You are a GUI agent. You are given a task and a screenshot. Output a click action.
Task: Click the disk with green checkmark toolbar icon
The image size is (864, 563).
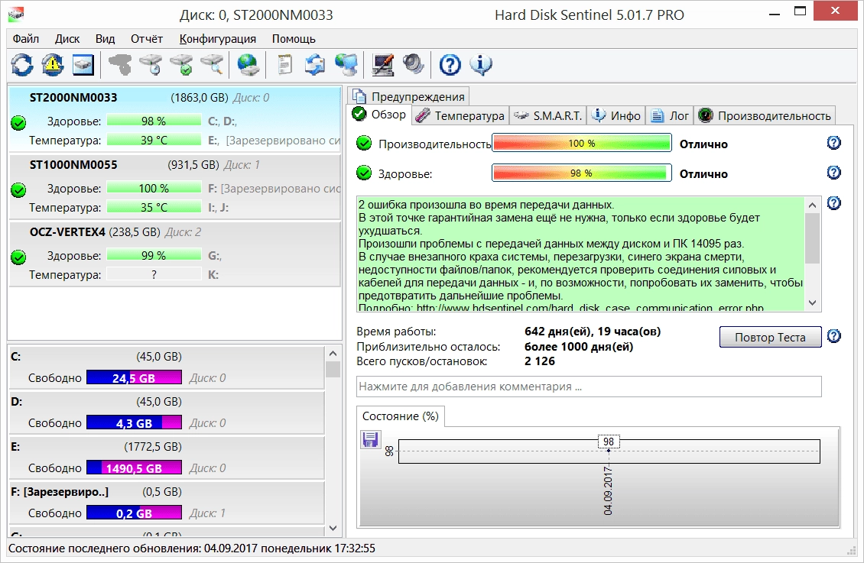coord(181,65)
